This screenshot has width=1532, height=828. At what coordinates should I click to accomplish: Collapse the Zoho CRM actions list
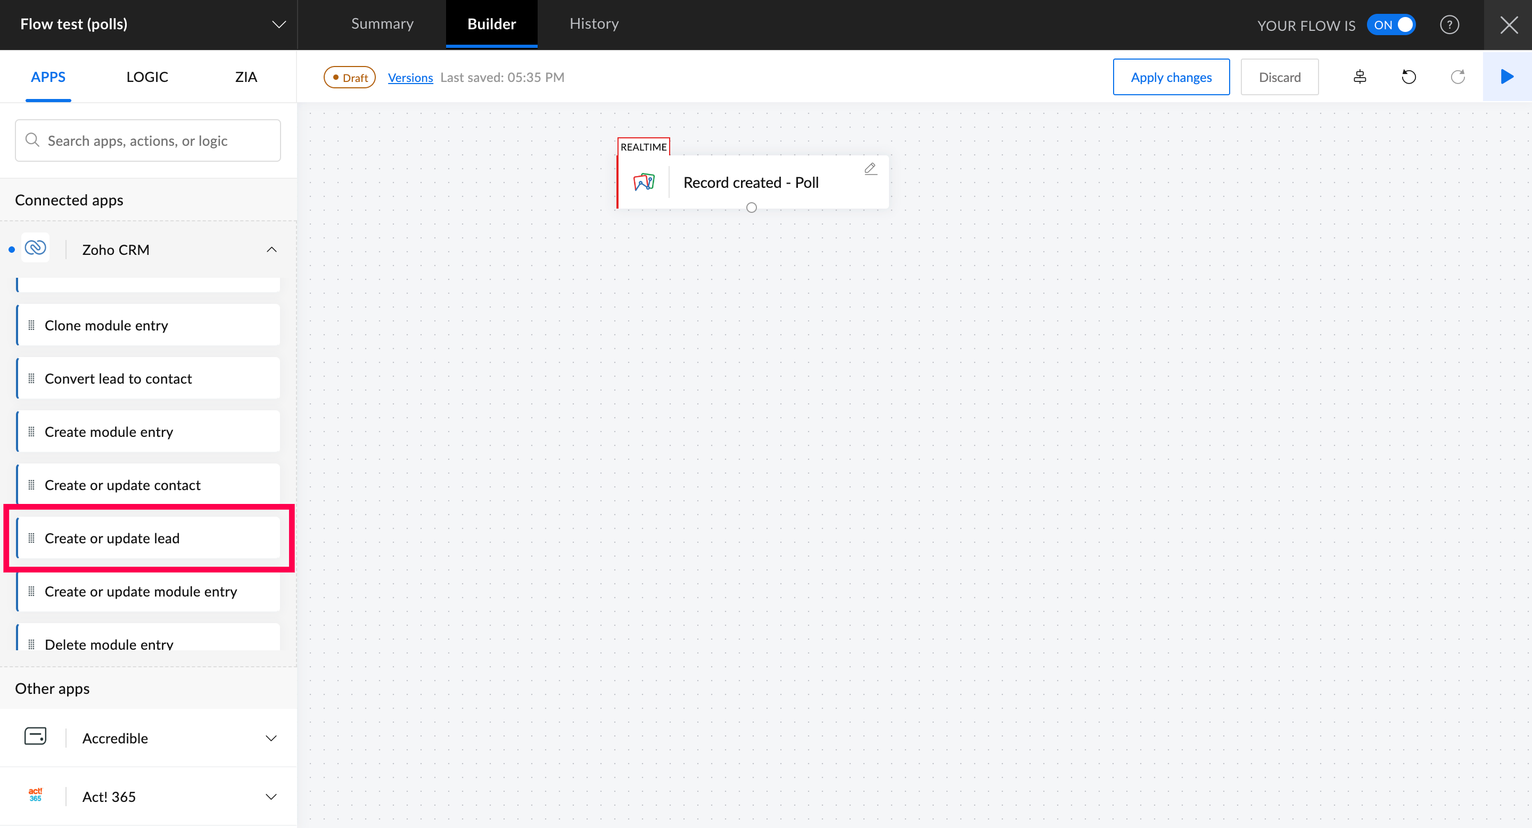271,250
